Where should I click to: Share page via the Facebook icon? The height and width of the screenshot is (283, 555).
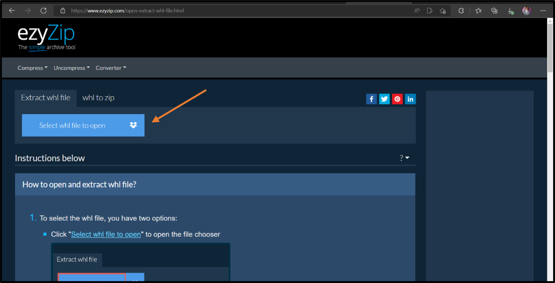pos(371,99)
